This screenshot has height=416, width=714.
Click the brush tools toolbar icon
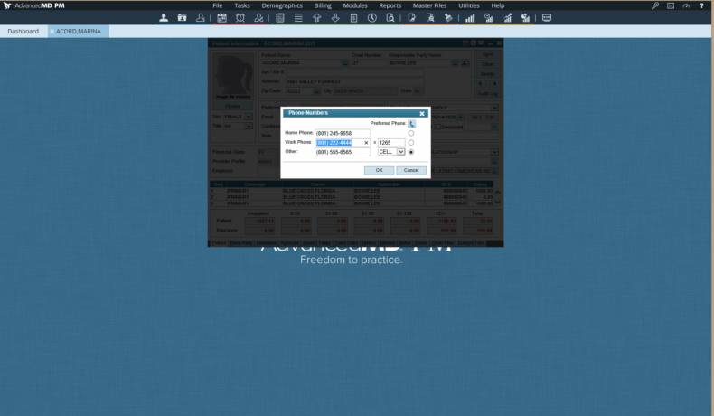(x=448, y=18)
